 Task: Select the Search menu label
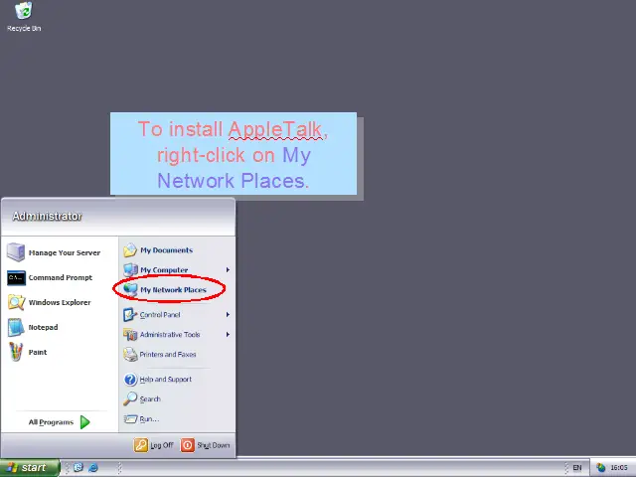click(150, 399)
